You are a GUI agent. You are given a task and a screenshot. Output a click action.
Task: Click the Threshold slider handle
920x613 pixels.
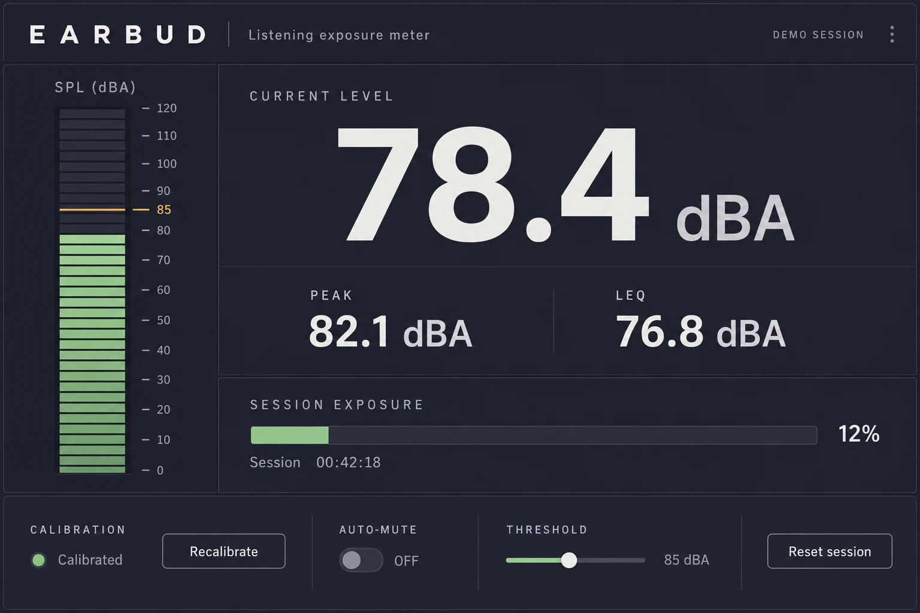pyautogui.click(x=569, y=560)
